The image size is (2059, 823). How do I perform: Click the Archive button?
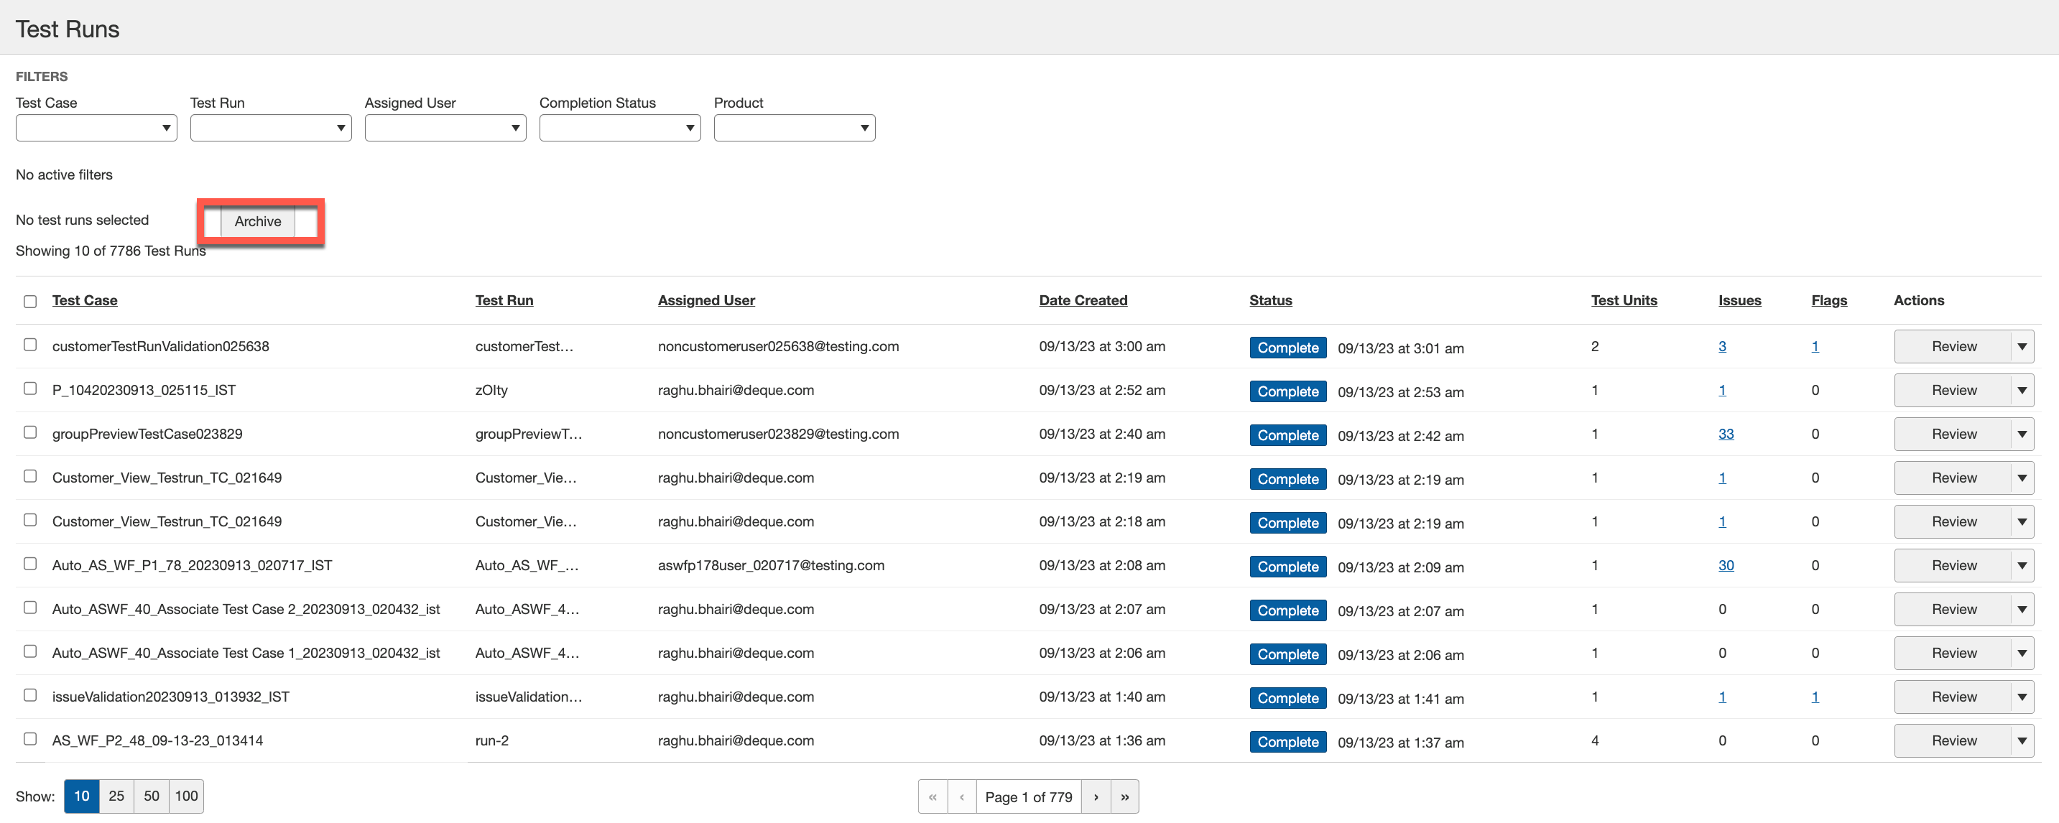[257, 221]
